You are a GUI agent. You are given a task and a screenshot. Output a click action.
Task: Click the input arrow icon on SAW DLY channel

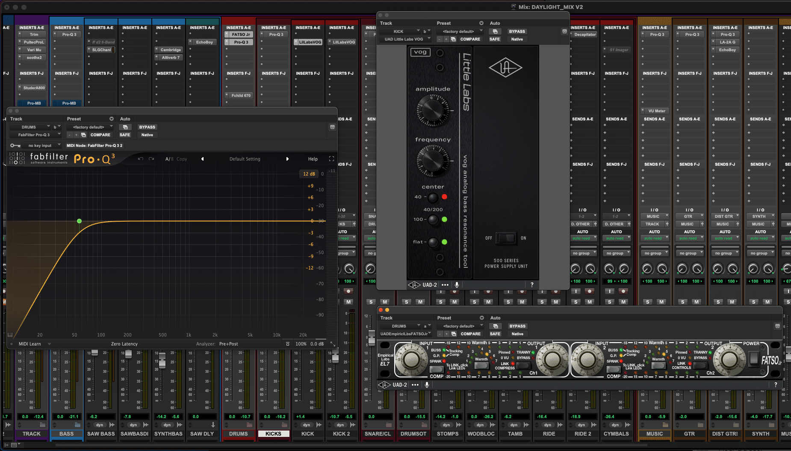(213, 425)
